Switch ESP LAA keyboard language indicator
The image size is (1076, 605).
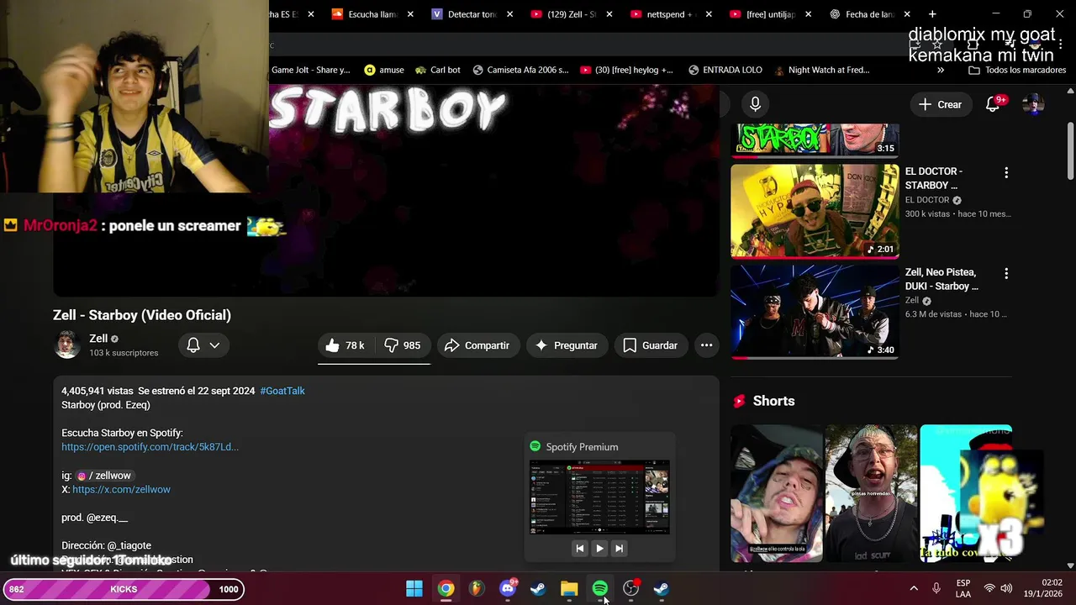coord(963,588)
